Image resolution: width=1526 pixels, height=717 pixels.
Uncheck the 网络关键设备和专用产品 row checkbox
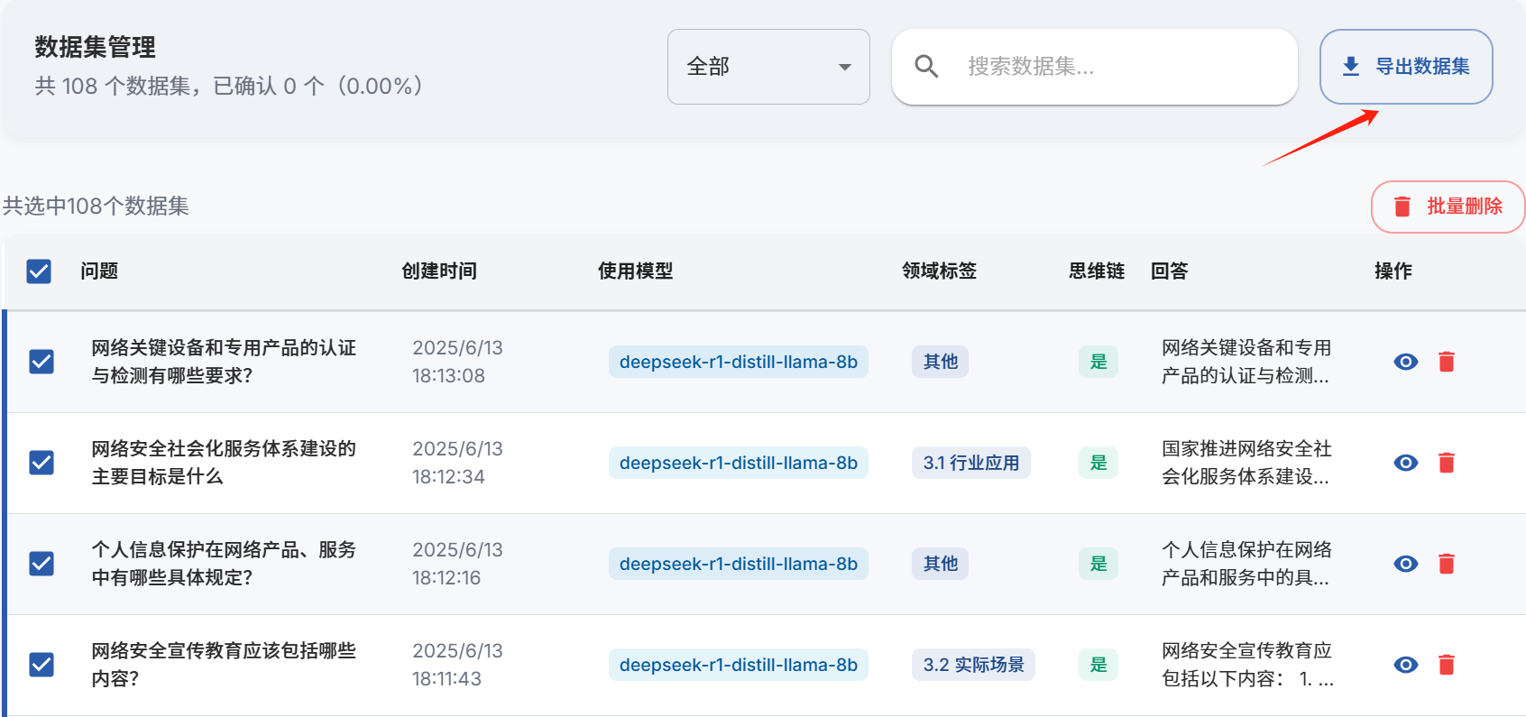point(41,362)
